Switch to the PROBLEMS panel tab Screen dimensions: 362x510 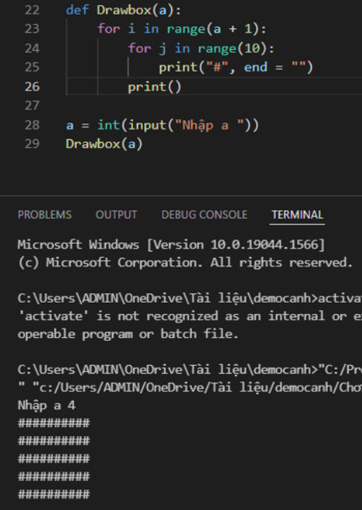tap(44, 215)
